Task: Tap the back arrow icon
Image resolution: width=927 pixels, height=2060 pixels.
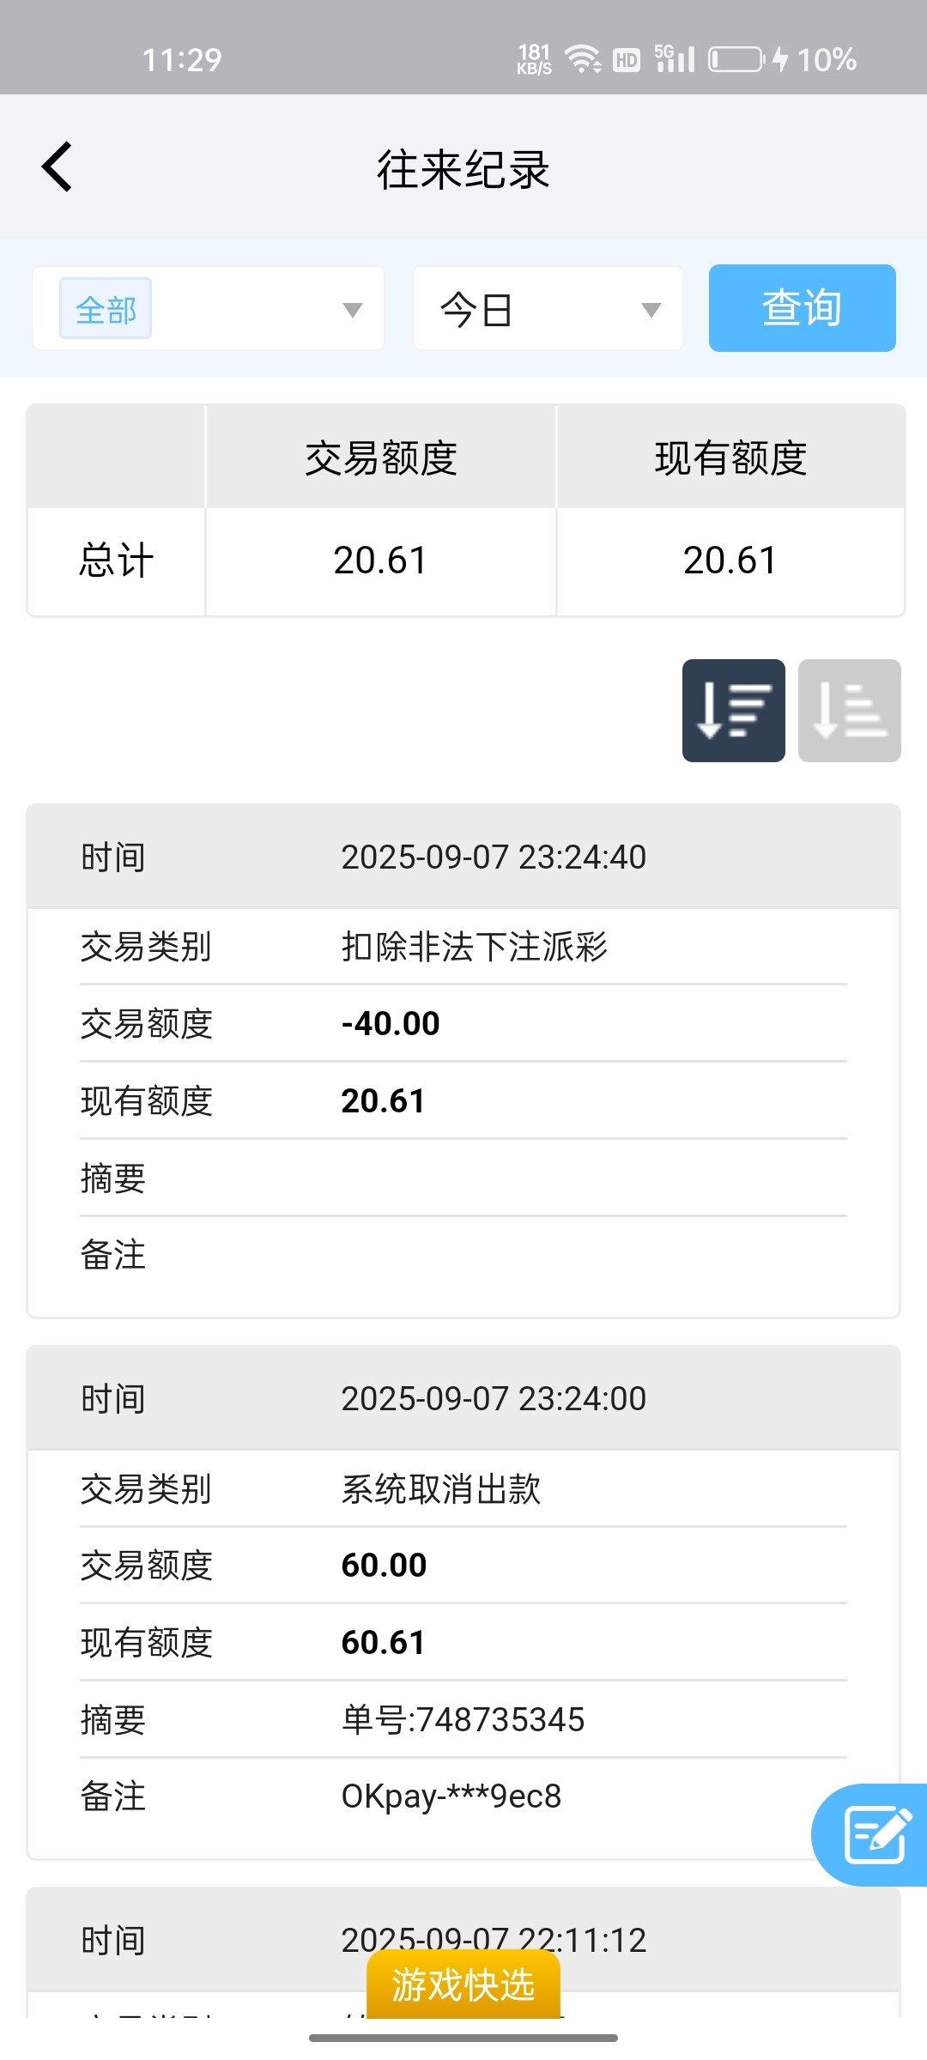Action: [58, 167]
